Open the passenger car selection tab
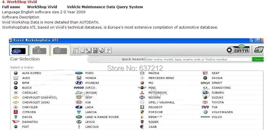 pyautogui.click(x=19, y=50)
